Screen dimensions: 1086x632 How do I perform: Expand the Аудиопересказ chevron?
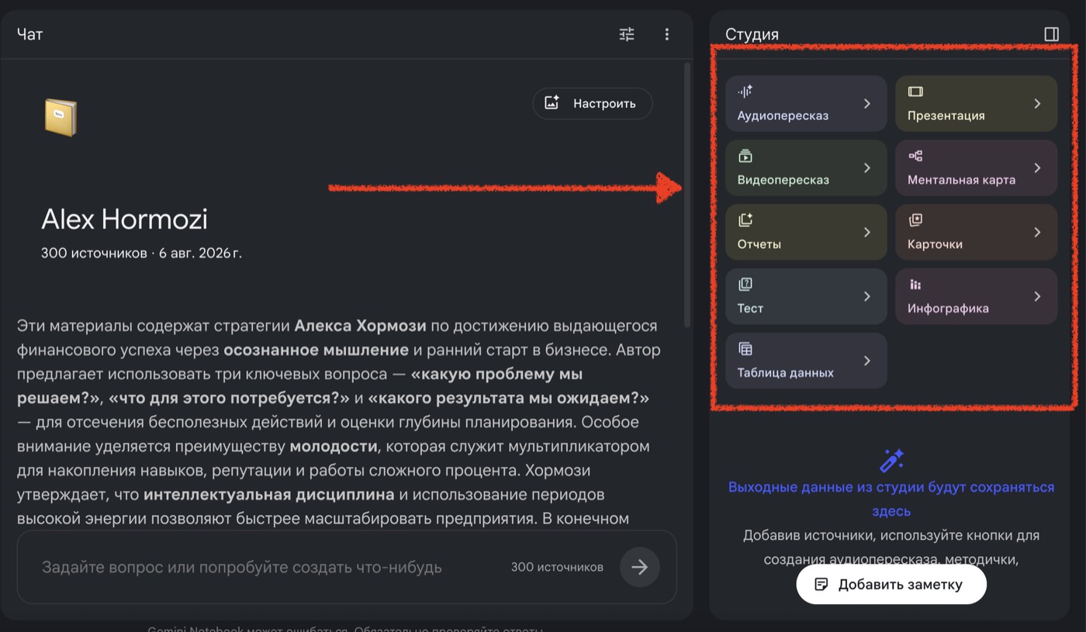pyautogui.click(x=867, y=103)
